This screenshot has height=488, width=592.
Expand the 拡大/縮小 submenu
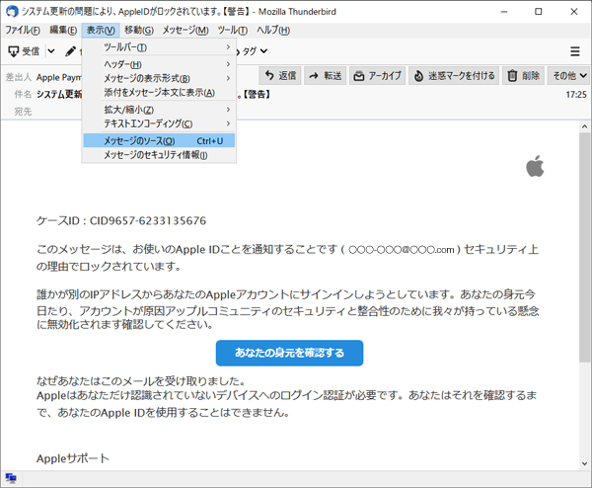(159, 110)
